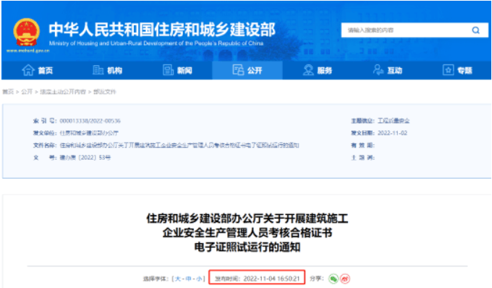Open the 公开 navigation tab
The width and height of the screenshot is (492, 288).
(247, 70)
